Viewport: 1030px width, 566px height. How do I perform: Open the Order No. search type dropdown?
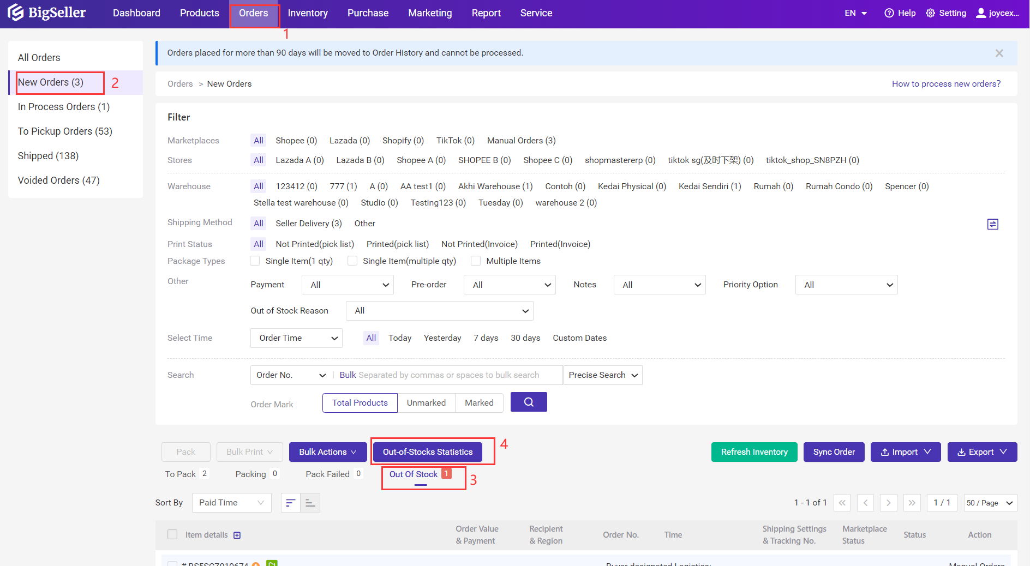pyautogui.click(x=291, y=375)
